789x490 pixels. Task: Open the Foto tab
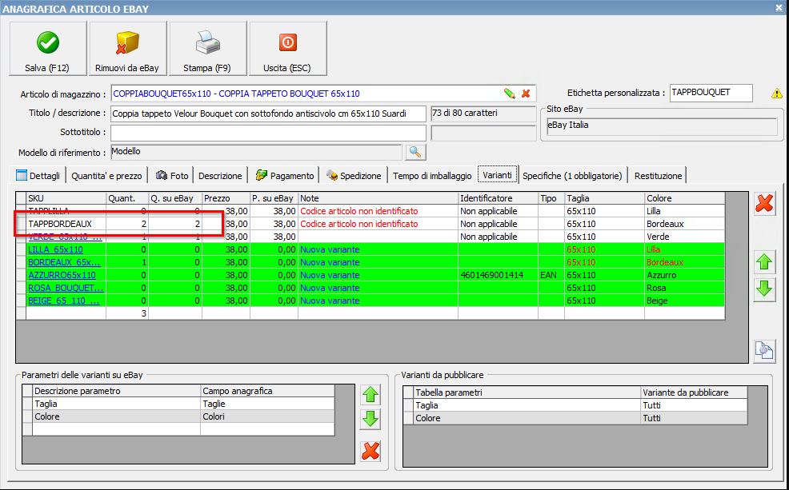tap(172, 176)
